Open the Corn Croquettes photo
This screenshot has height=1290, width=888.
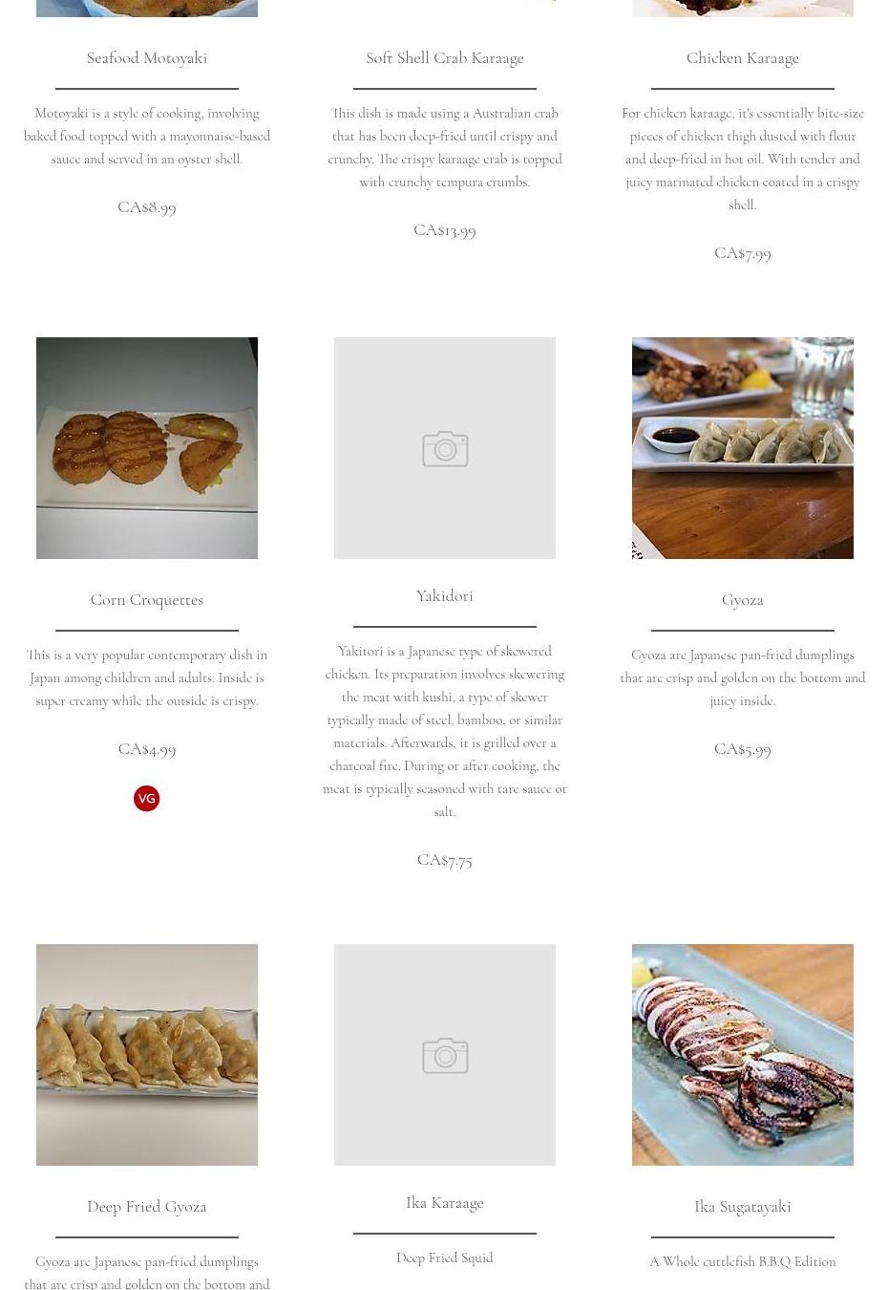coord(147,448)
